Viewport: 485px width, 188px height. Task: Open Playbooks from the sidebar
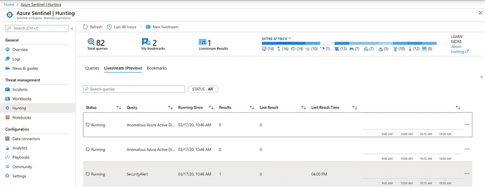coord(21,157)
